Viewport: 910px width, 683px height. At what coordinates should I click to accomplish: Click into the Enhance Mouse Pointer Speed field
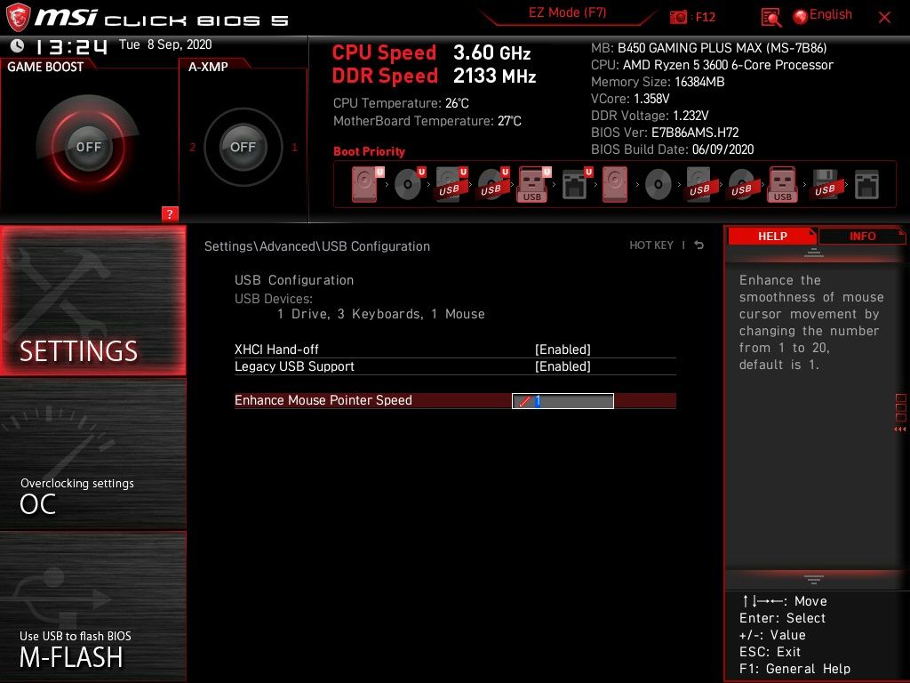pyautogui.click(x=563, y=401)
